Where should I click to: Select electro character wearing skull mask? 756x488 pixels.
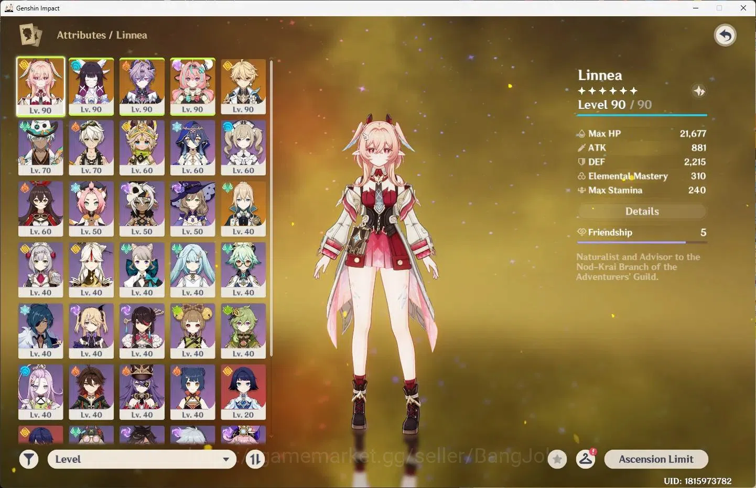(142, 209)
